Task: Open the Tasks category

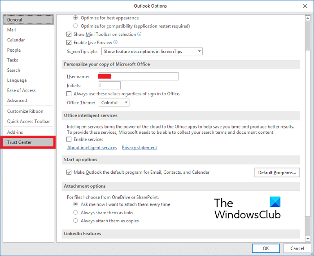Action: pyautogui.click(x=28, y=60)
